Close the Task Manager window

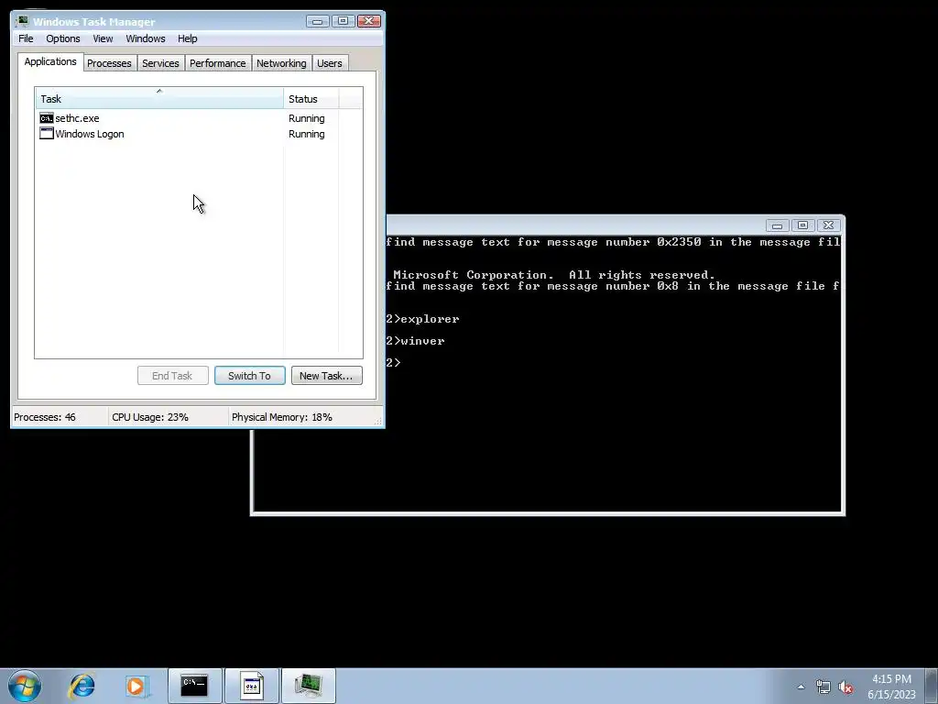click(x=368, y=21)
